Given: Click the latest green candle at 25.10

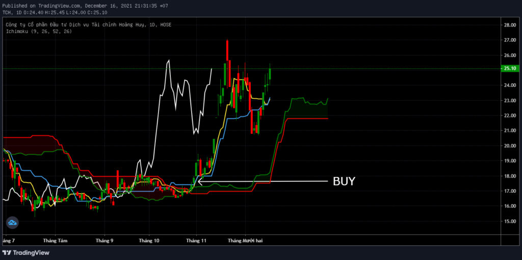Looking at the screenshot, I should coord(270,74).
